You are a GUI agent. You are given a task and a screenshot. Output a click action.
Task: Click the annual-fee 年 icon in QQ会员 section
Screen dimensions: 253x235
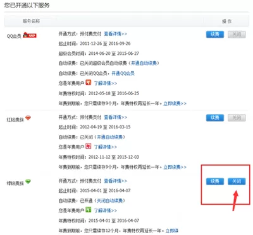click(x=89, y=83)
